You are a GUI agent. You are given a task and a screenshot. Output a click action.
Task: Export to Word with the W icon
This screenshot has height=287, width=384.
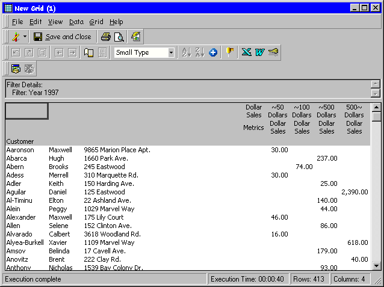(x=259, y=52)
